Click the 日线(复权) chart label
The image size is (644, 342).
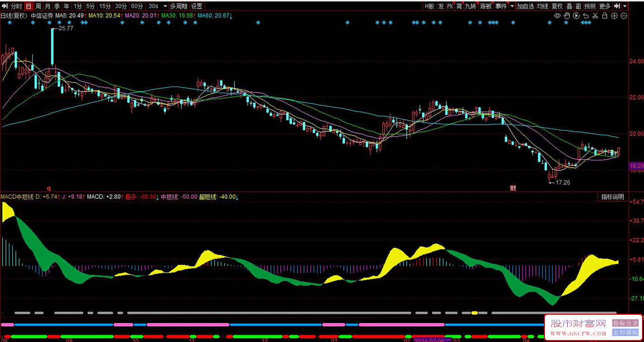pos(14,16)
